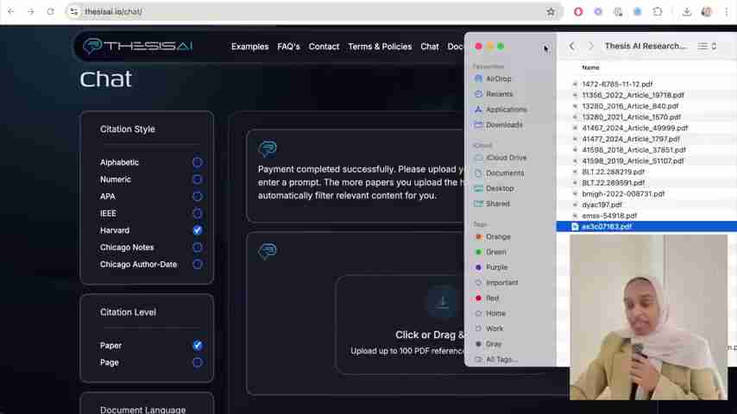The image size is (737, 414).
Task: Select Numeric citation style
Action: point(198,179)
